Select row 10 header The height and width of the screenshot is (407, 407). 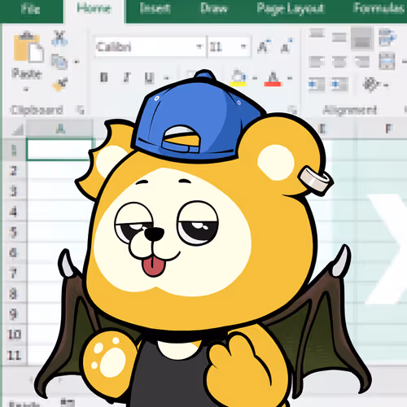pos(14,335)
